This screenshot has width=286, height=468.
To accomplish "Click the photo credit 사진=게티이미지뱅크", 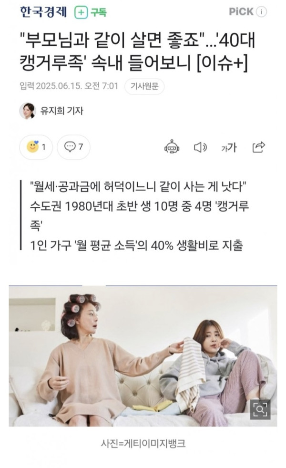I will 143,444.
